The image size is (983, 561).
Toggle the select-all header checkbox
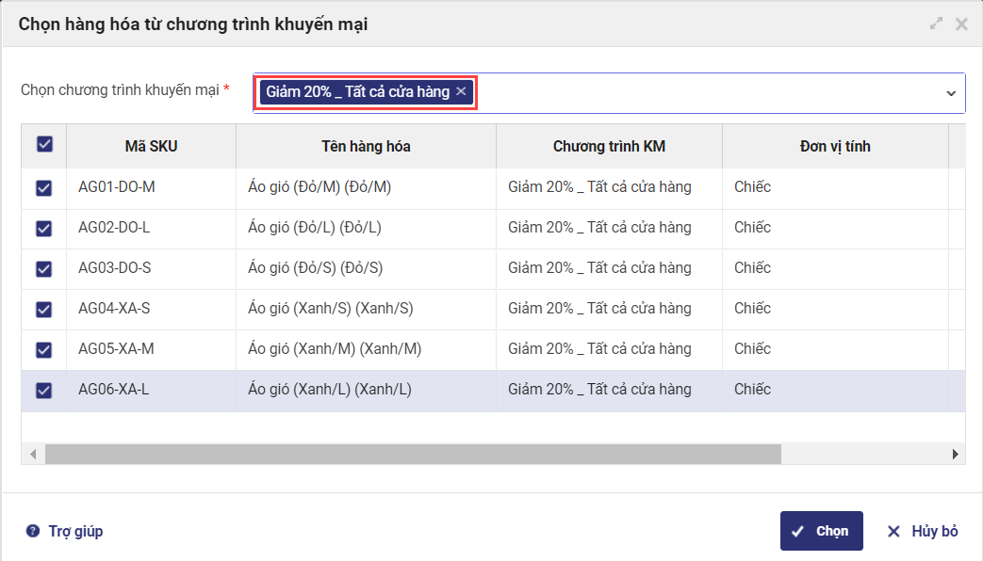point(44,144)
